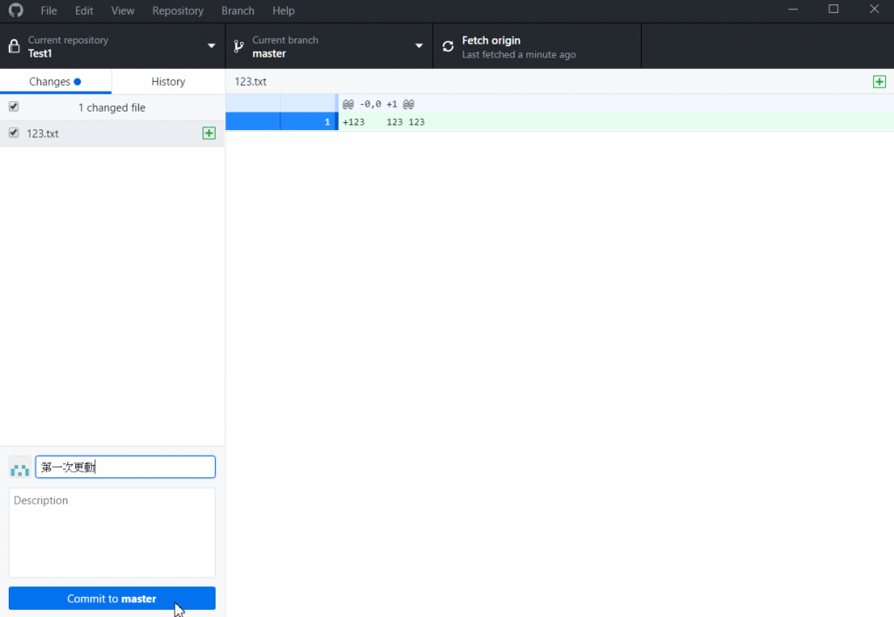Minimize the GitHub Desktop window
This screenshot has height=617, width=894.
[x=793, y=10]
